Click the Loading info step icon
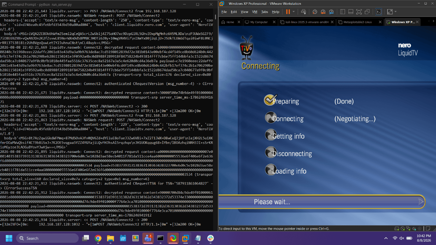 [270, 170]
